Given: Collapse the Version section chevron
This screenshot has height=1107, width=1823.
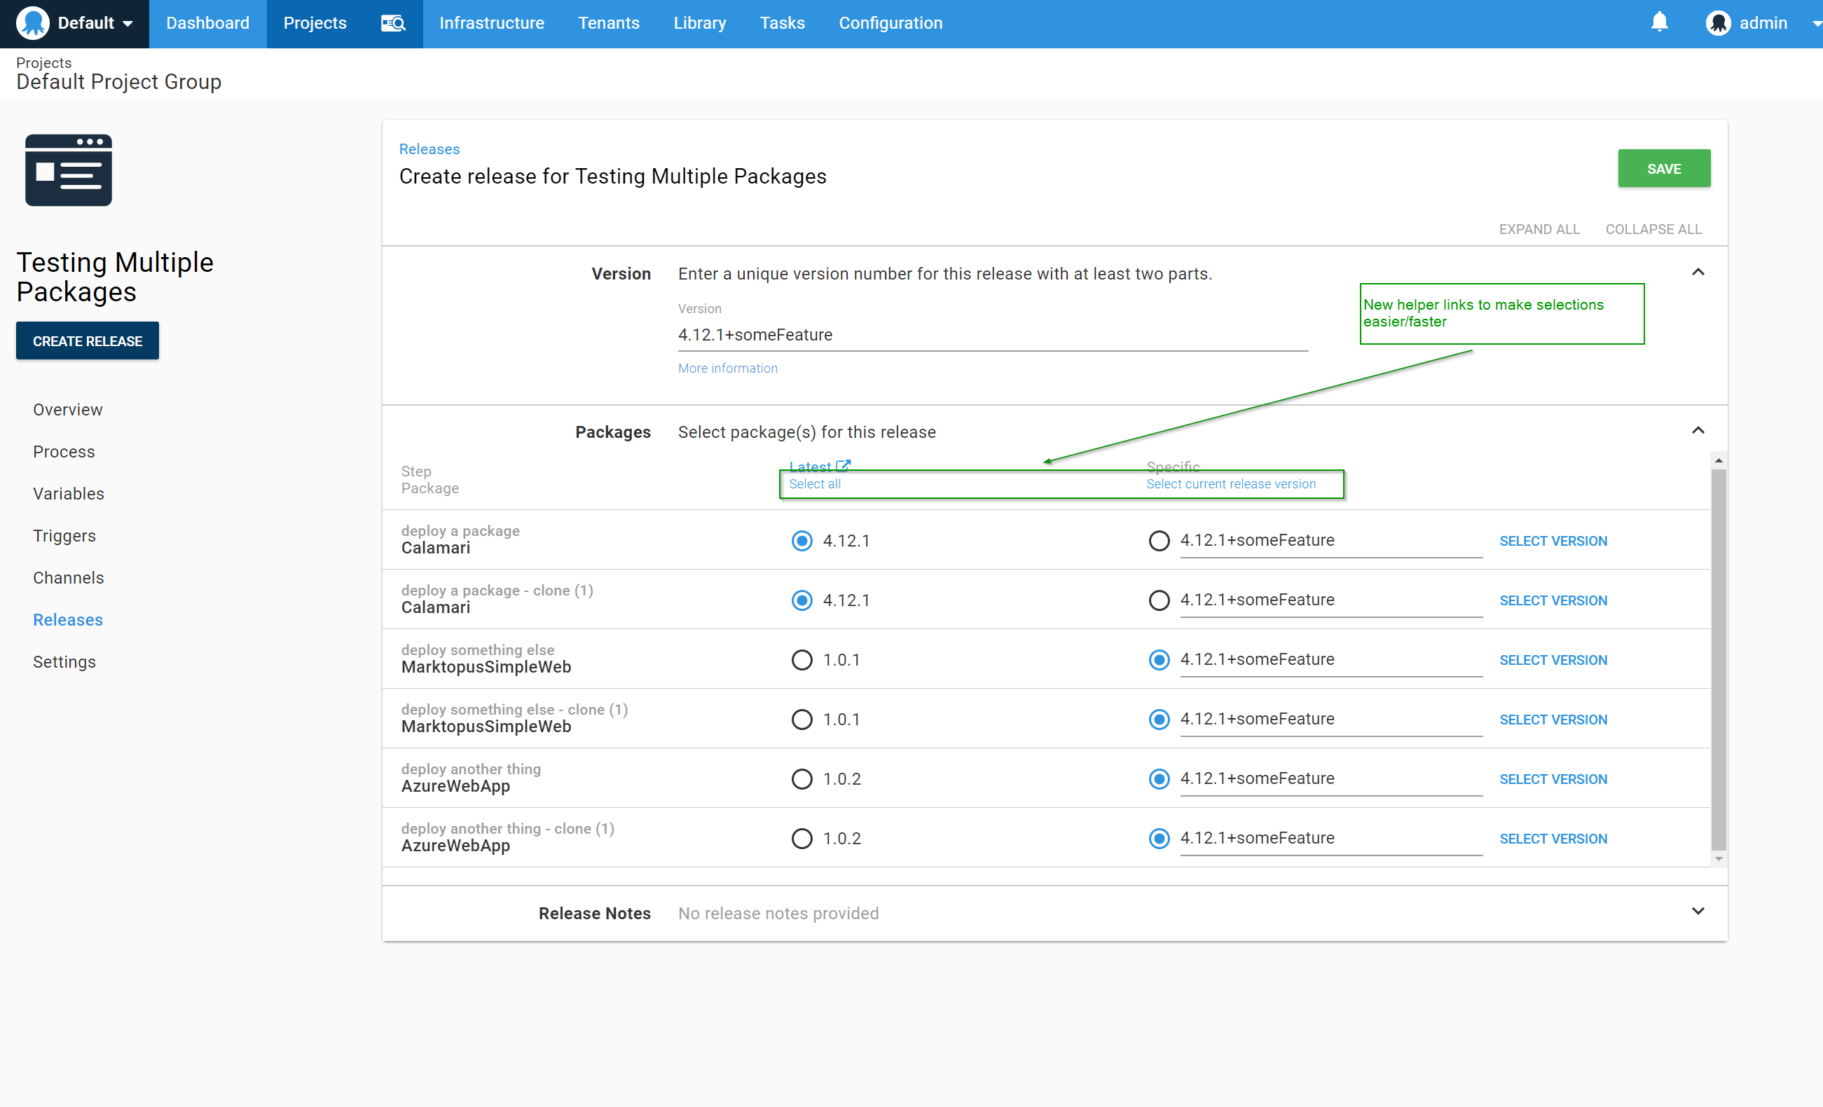Looking at the screenshot, I should click(1699, 273).
